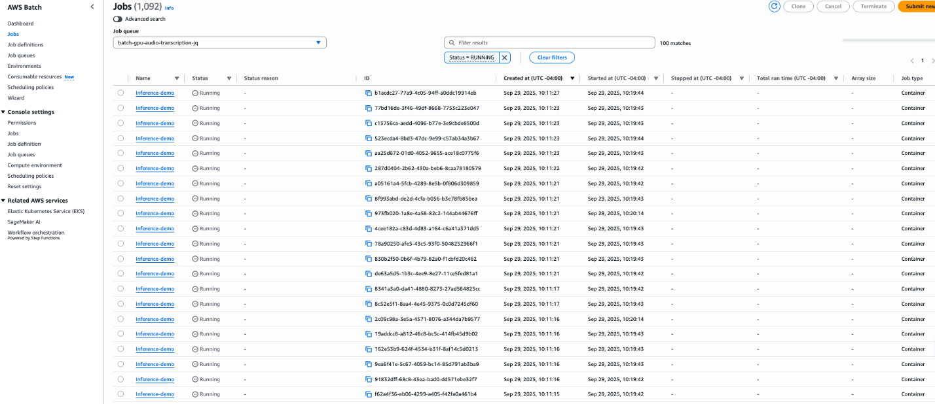This screenshot has height=404, width=935.
Task: Click the search magnifier in the filter field
Action: click(x=452, y=42)
